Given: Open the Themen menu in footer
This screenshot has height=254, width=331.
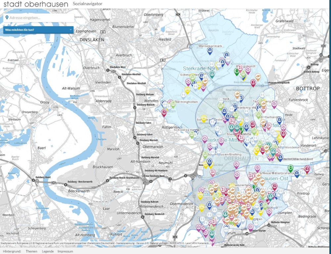Looking at the screenshot, I should (x=31, y=251).
